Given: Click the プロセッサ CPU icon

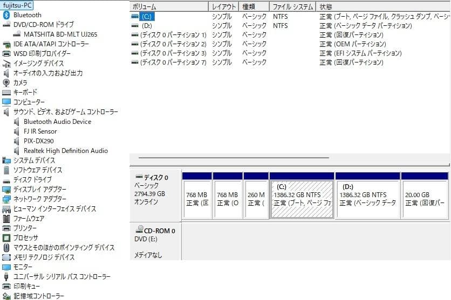Looking at the screenshot, I should point(6,238).
